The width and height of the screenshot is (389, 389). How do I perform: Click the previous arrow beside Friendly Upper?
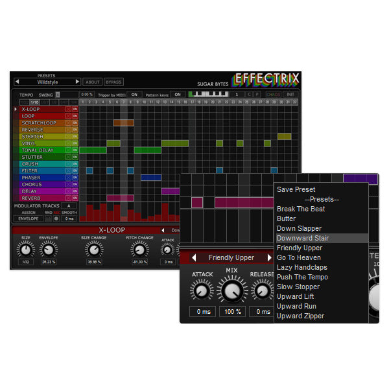[x=193, y=258]
